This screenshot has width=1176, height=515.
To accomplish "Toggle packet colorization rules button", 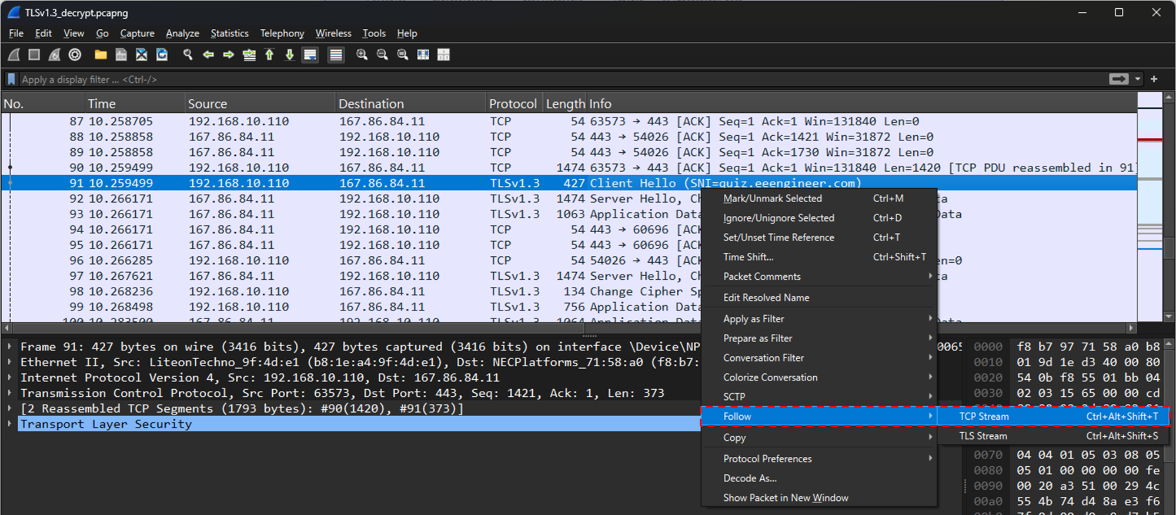I will point(336,55).
